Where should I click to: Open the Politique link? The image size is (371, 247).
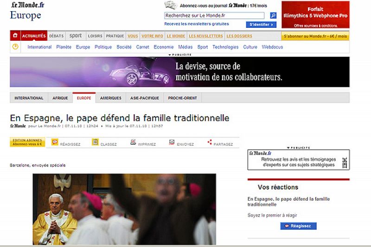[103, 47]
